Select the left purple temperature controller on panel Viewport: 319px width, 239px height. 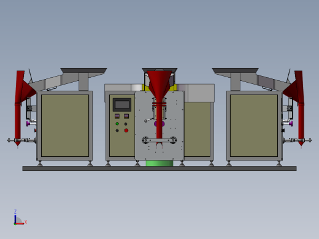[117, 116]
